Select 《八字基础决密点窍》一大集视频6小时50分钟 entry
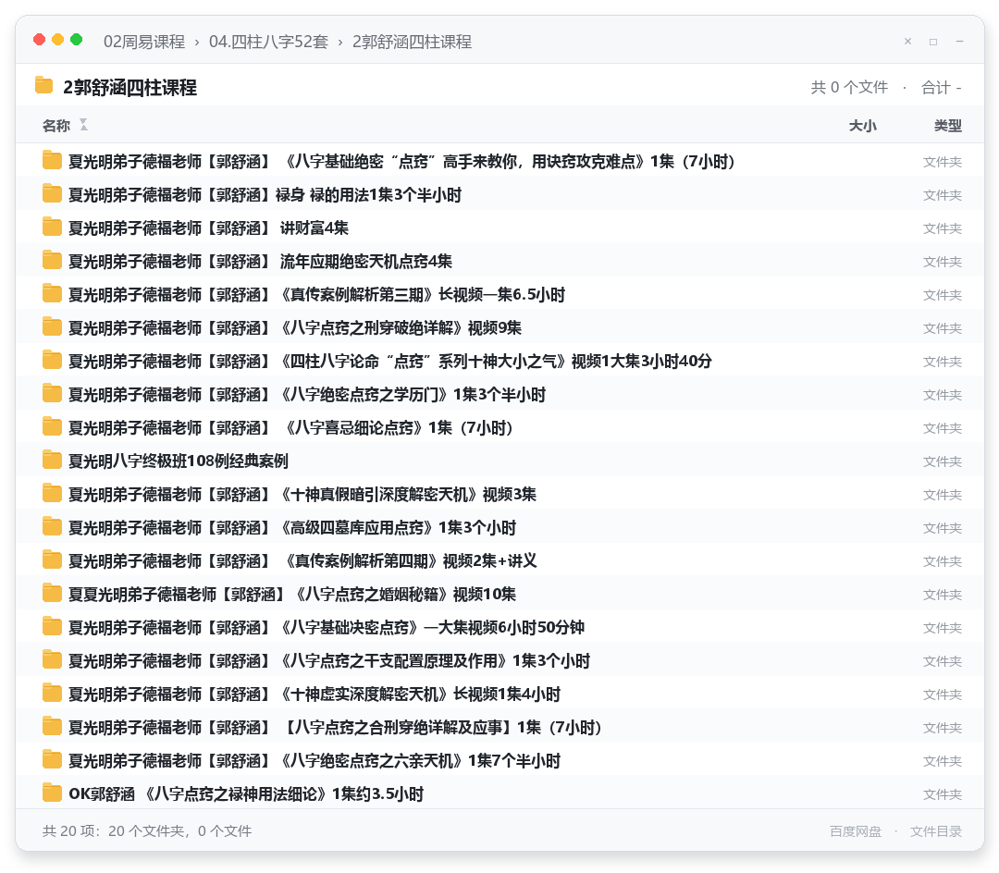 (x=327, y=627)
